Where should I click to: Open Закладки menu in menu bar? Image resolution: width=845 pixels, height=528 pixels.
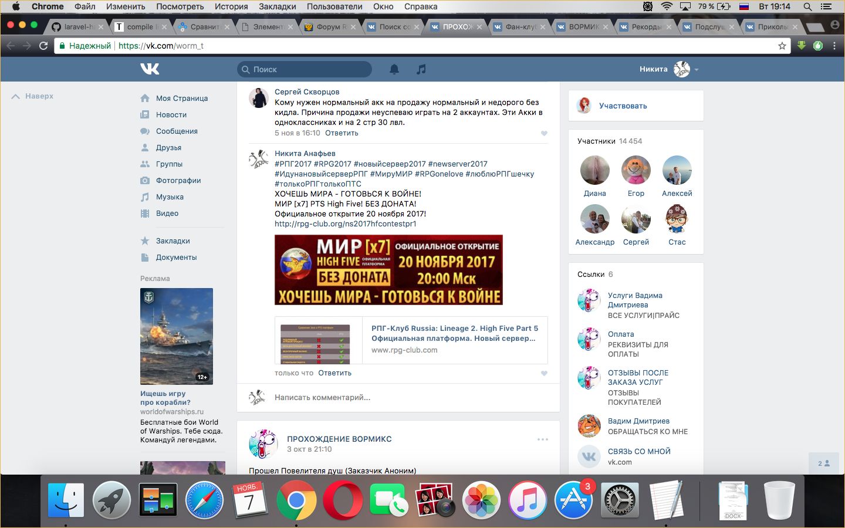pyautogui.click(x=277, y=6)
